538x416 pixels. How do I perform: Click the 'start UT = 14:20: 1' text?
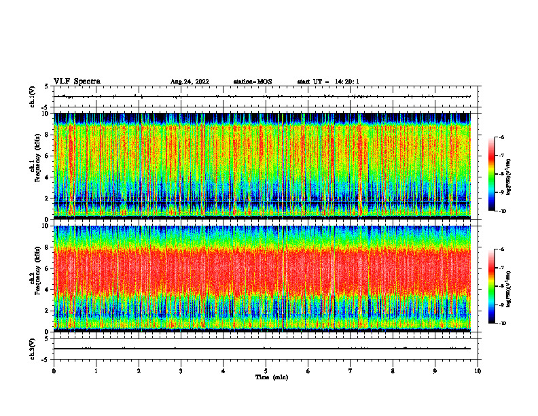coord(328,82)
